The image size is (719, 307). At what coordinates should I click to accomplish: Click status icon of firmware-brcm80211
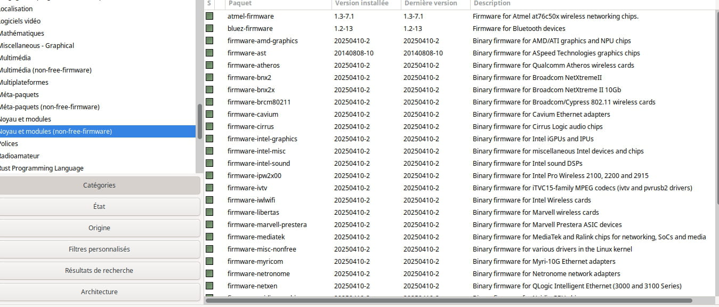tap(209, 102)
